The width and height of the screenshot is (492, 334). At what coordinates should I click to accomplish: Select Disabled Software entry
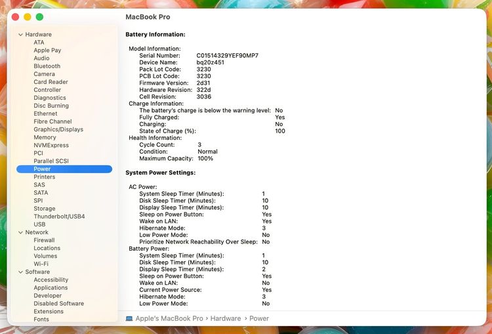coord(59,303)
